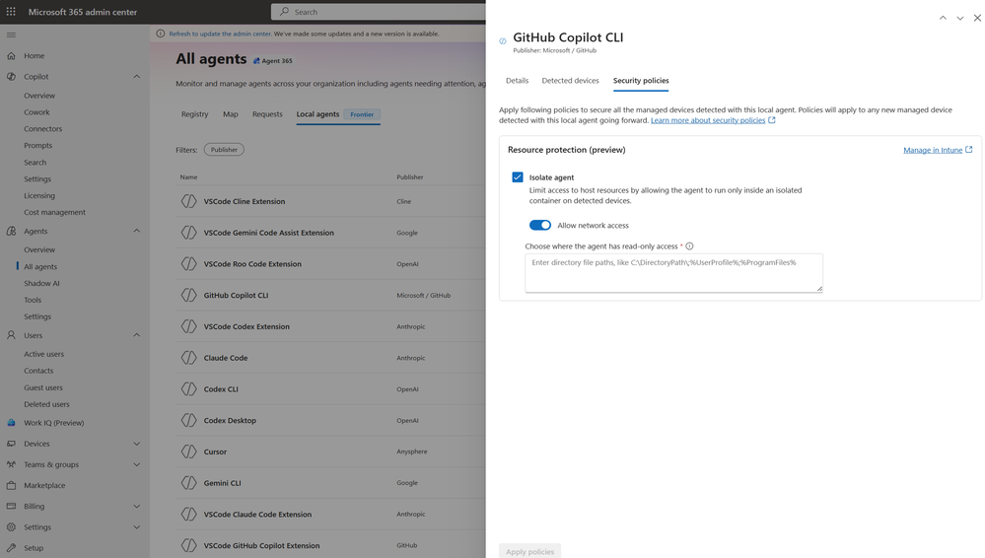Click the Claude Code agent icon
Viewport: 985px width, 558px height.
click(189, 358)
